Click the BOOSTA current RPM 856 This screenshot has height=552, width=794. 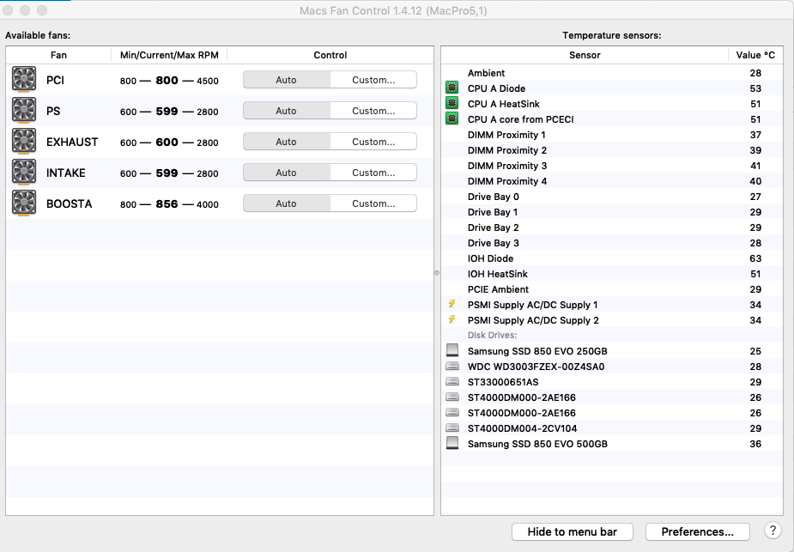pyautogui.click(x=167, y=204)
